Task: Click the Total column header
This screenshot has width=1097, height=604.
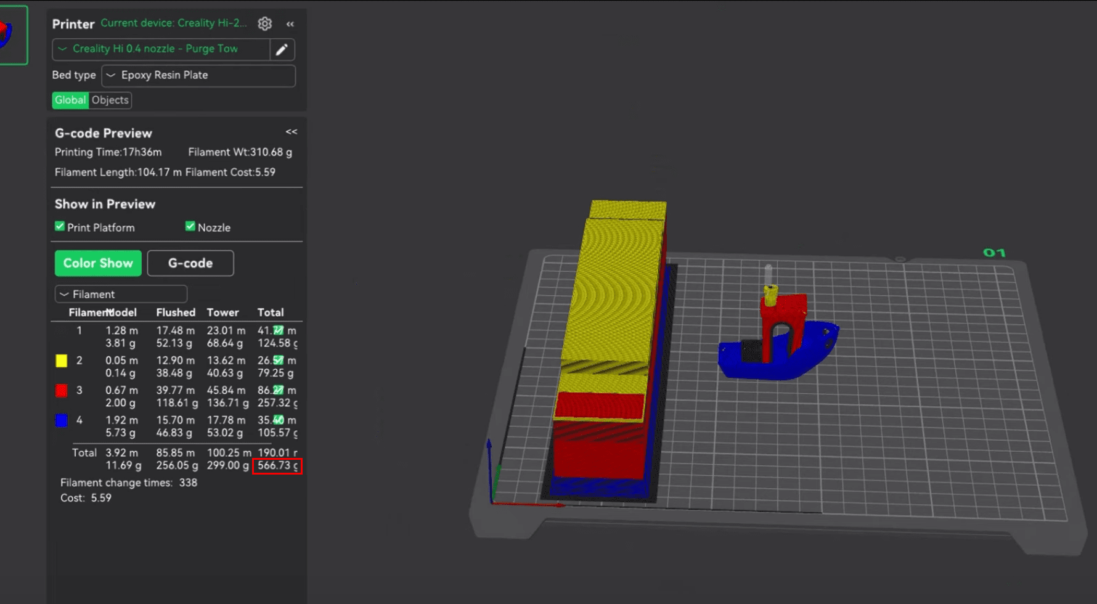Action: (x=271, y=312)
